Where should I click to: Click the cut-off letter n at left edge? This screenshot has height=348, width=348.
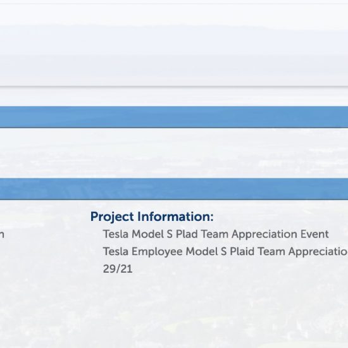(2, 235)
